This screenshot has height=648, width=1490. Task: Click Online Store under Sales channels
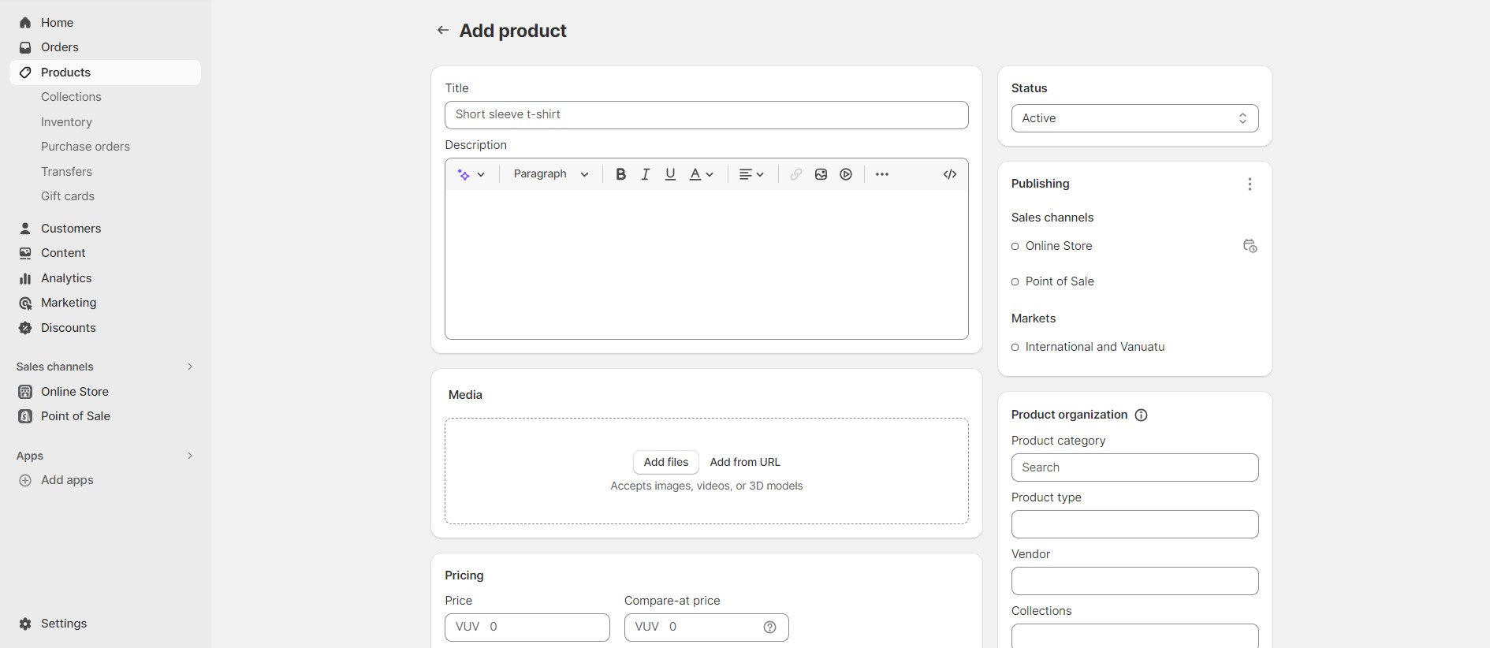tap(1059, 246)
